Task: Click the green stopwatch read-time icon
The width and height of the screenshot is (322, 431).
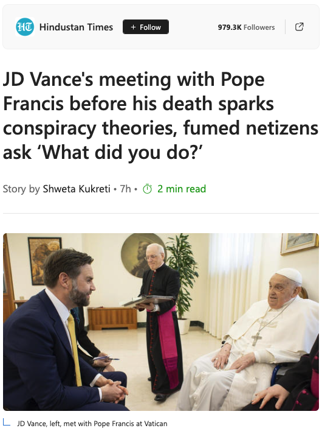Action: point(147,189)
